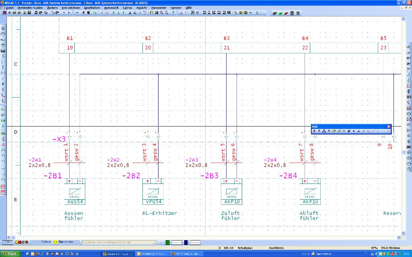Click the horizontal scrollbar right arrow
This screenshot has height=257, width=412.
[x=399, y=237]
